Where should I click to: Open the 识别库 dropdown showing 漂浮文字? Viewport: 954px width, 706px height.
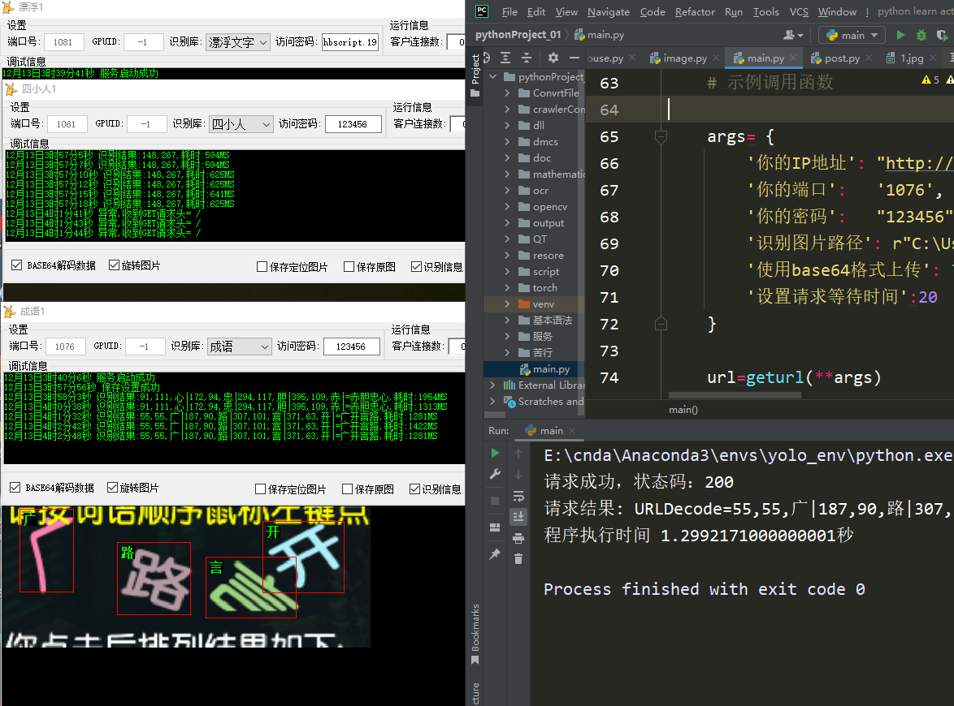coord(237,41)
